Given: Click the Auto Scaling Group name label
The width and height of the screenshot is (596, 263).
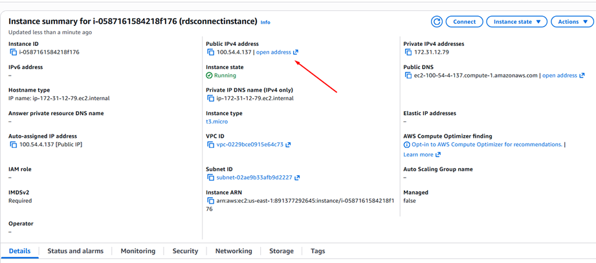Looking at the screenshot, I should (x=438, y=169).
